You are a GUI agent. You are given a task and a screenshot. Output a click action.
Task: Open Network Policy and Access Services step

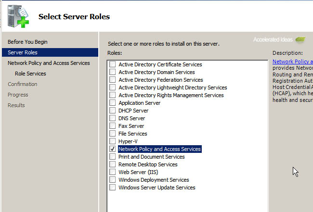(x=49, y=63)
